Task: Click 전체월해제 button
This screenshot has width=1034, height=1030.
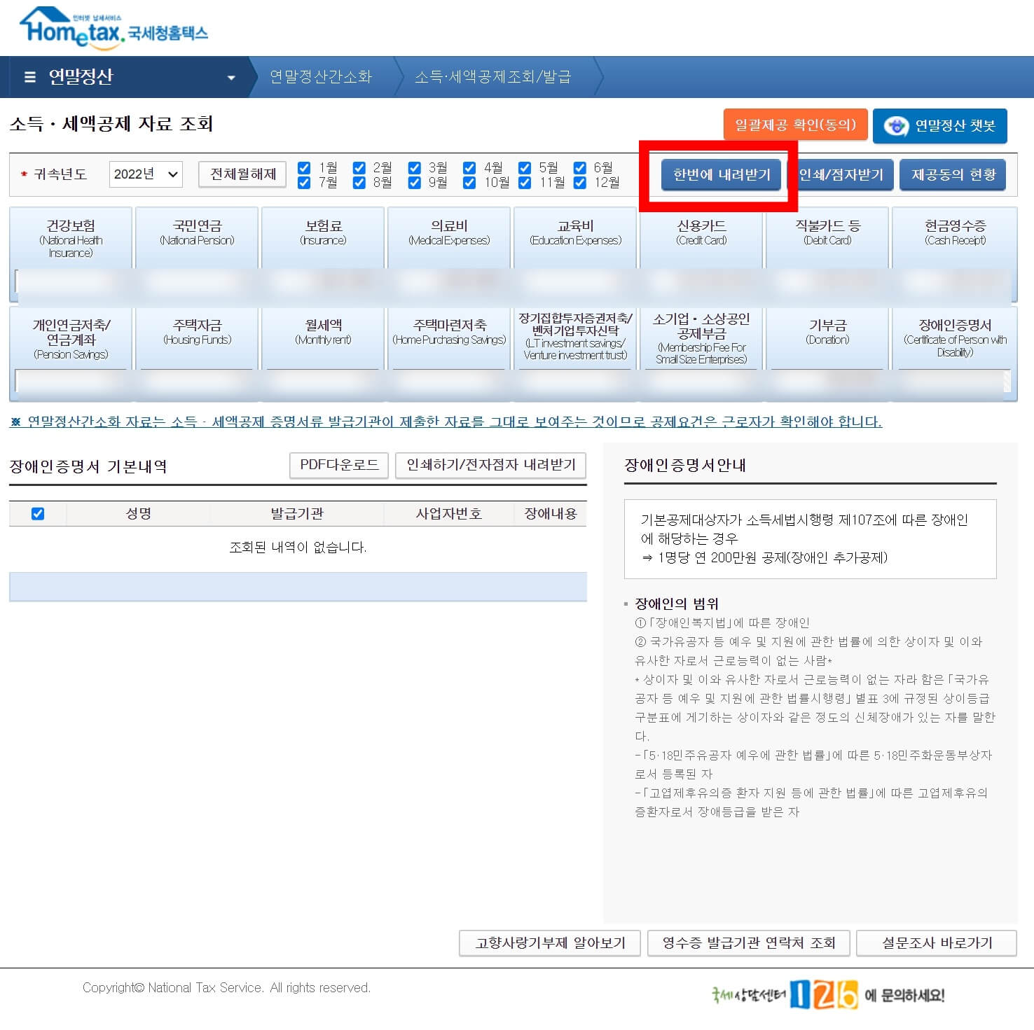Action: tap(242, 174)
